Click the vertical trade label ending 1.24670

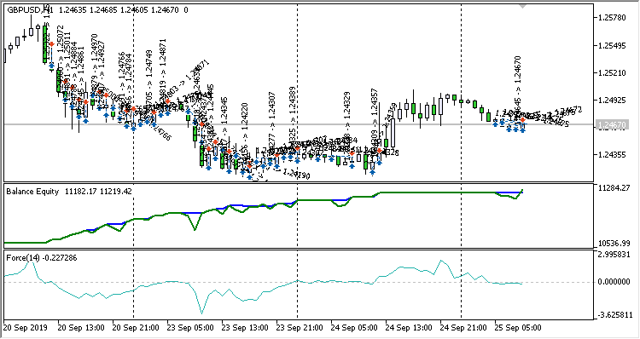point(518,85)
